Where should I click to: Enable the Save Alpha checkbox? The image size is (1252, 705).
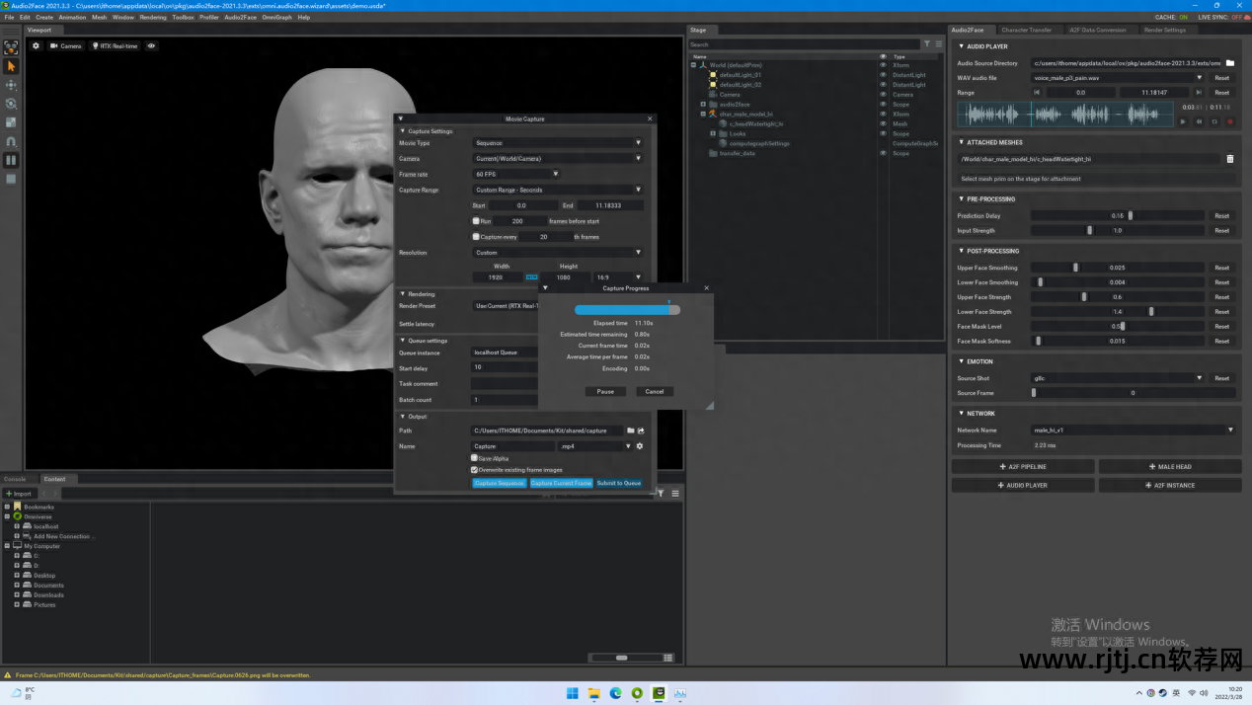click(x=475, y=458)
